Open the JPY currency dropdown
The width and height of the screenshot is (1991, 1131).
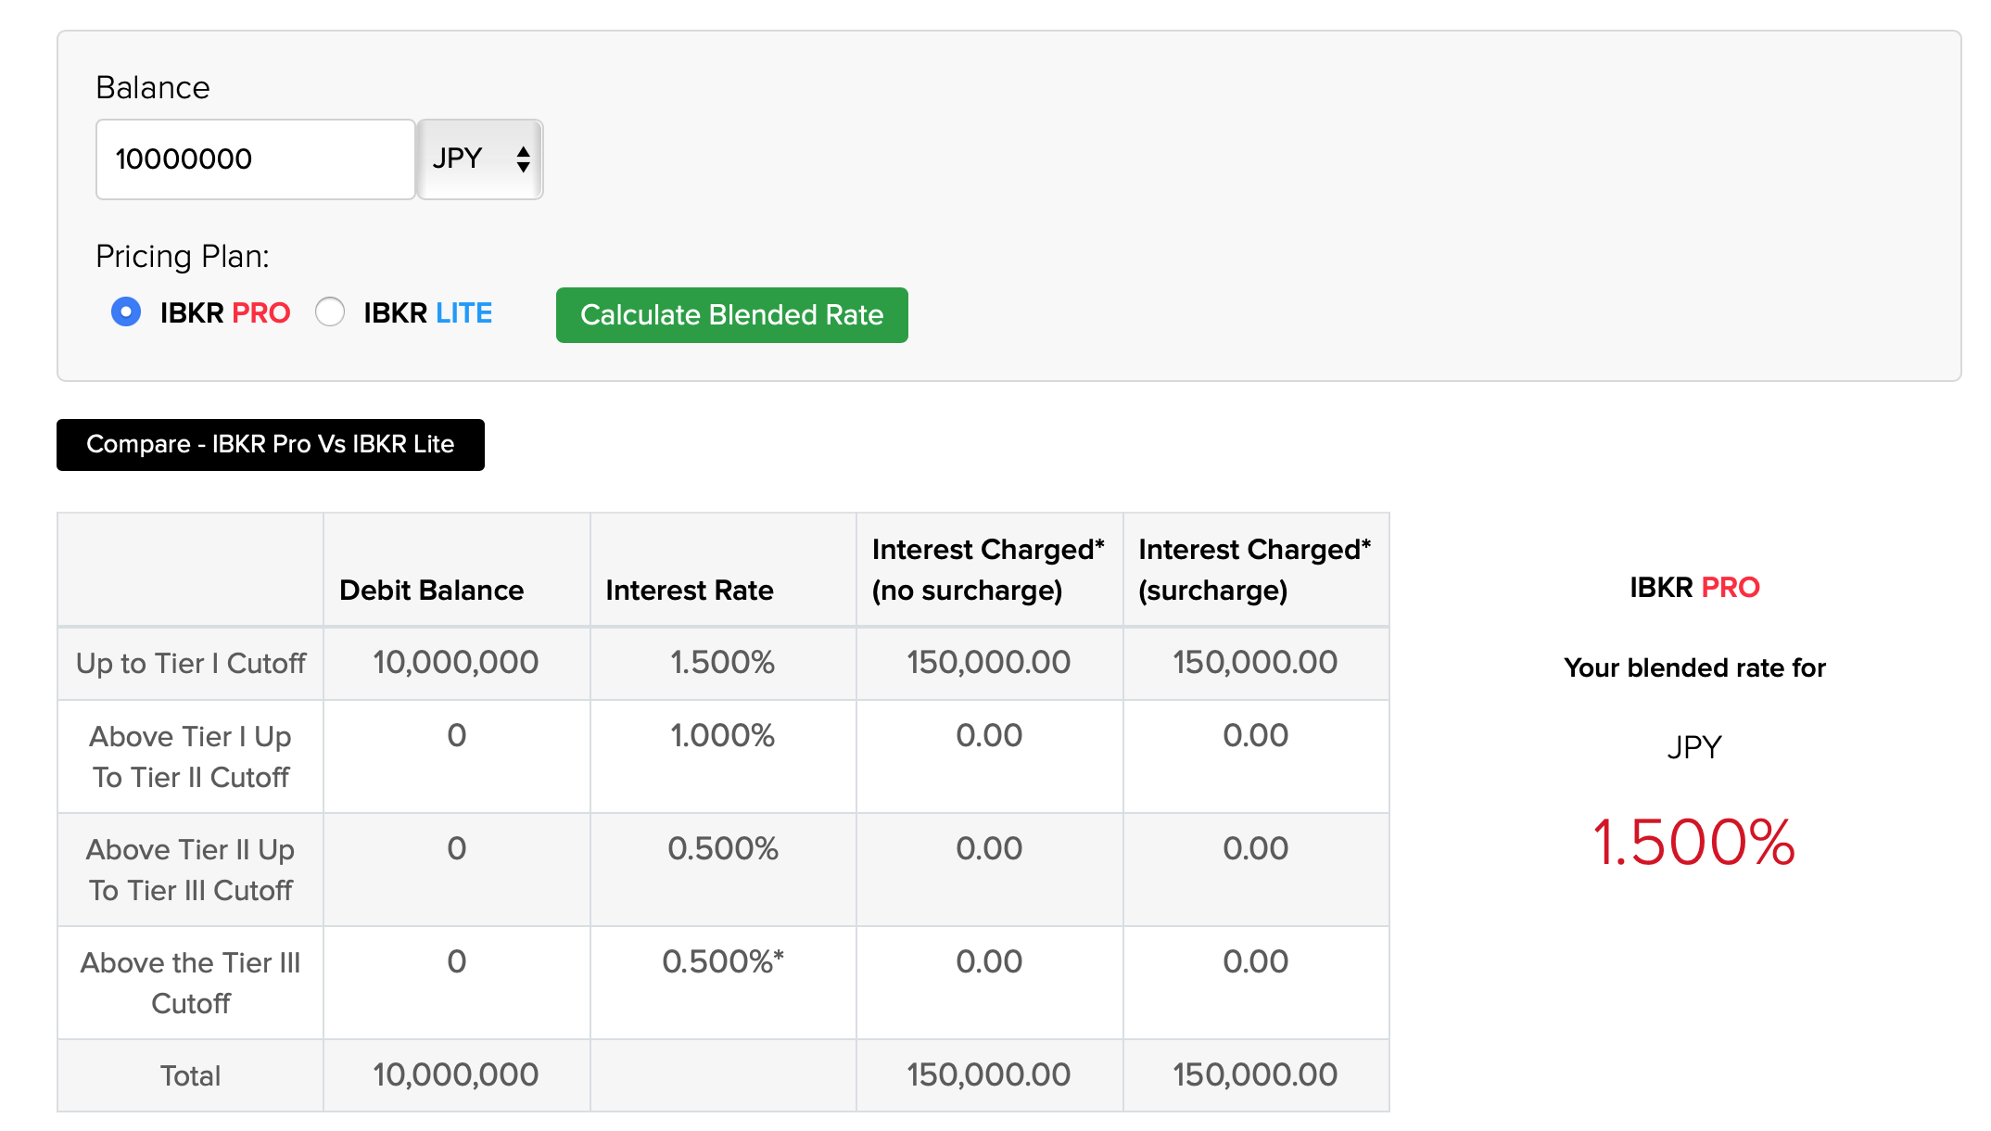tap(480, 159)
